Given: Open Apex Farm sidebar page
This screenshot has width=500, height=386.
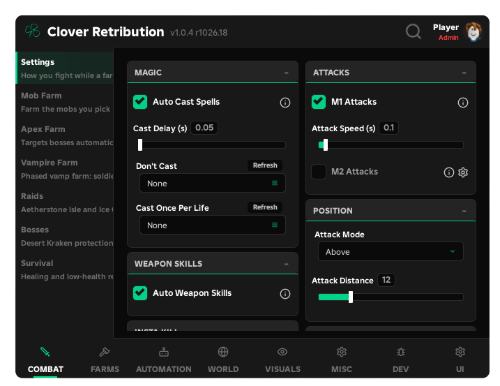Looking at the screenshot, I should pos(66,135).
